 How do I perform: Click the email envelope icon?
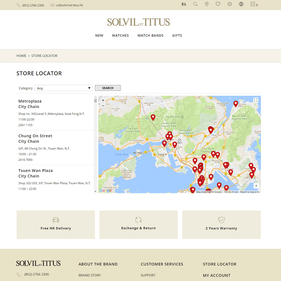52,5
